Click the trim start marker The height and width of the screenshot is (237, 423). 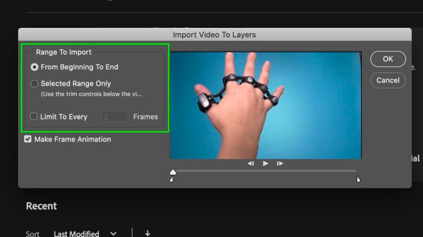click(x=171, y=179)
